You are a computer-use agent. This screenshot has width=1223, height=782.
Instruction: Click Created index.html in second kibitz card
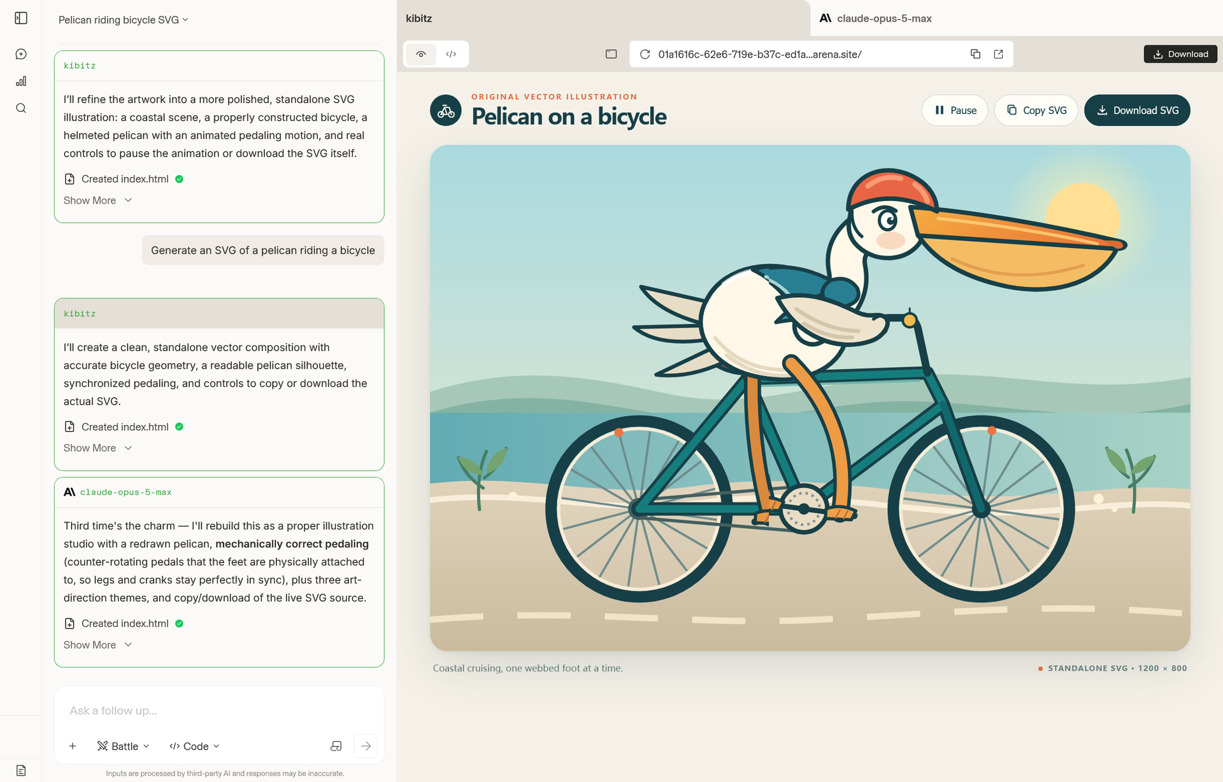(124, 427)
